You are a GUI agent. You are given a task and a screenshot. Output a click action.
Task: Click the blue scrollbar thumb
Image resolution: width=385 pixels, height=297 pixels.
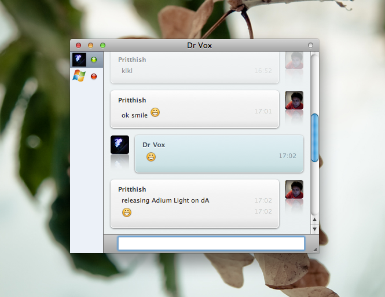coord(314,138)
